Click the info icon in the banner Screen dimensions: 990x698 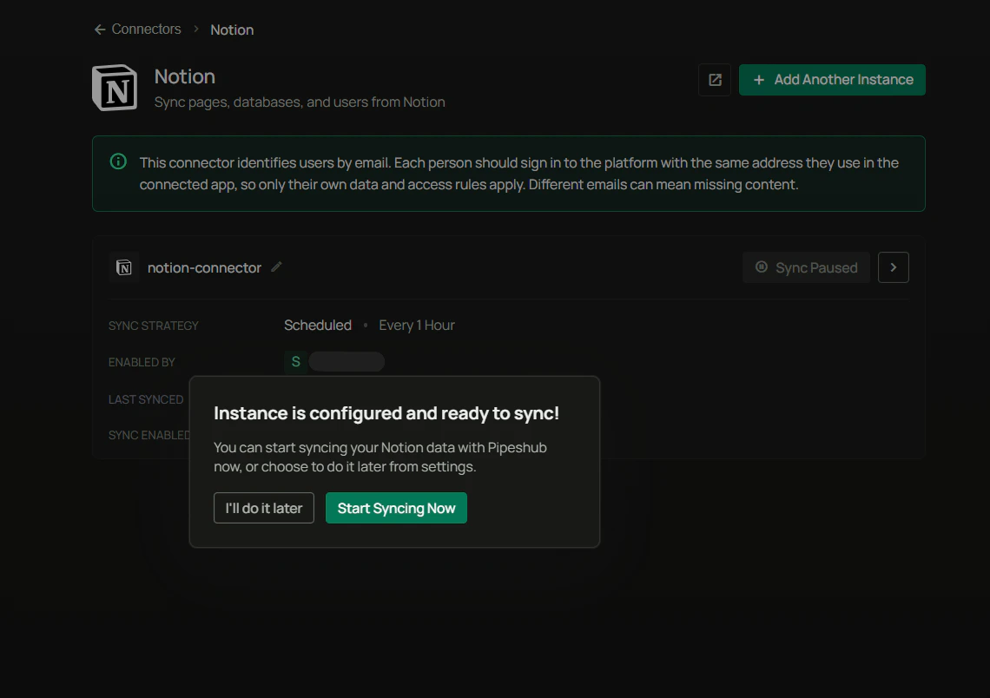[118, 161]
